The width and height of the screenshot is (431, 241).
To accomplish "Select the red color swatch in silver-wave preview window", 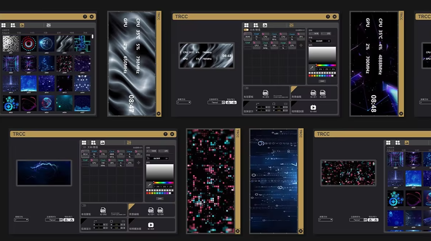I will pyautogui.click(x=310, y=76).
